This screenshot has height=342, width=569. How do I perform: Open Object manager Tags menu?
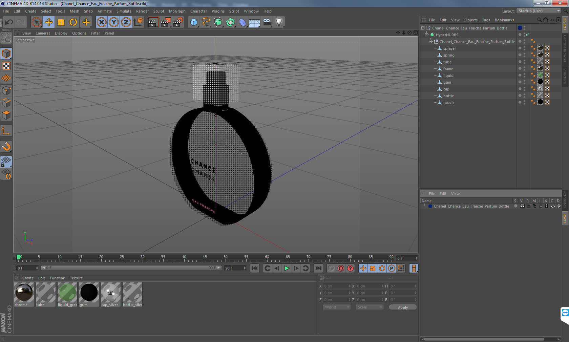coord(486,20)
